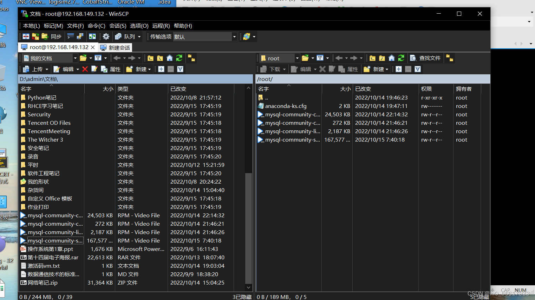Select the 操作系统第1章.ppt file
The height and width of the screenshot is (300, 535).
(51, 249)
